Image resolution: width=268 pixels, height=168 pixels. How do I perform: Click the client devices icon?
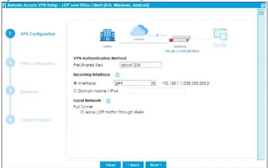coord(220,35)
